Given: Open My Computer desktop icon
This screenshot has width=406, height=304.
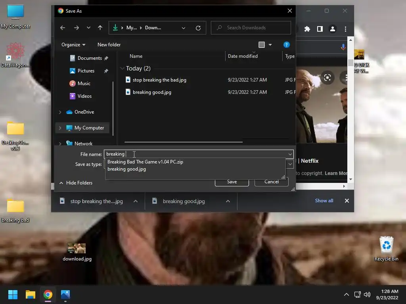Looking at the screenshot, I should pos(15,17).
